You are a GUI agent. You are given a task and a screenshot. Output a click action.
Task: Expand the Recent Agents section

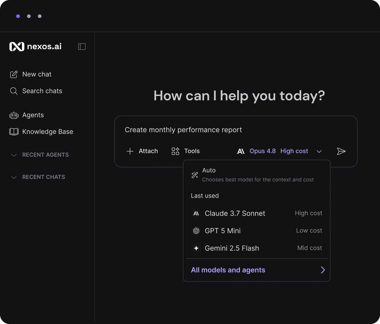click(40, 155)
